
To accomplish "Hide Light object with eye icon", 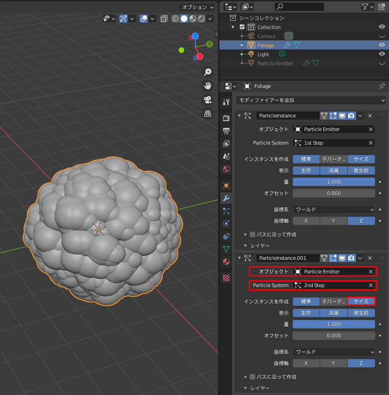I will click(382, 54).
